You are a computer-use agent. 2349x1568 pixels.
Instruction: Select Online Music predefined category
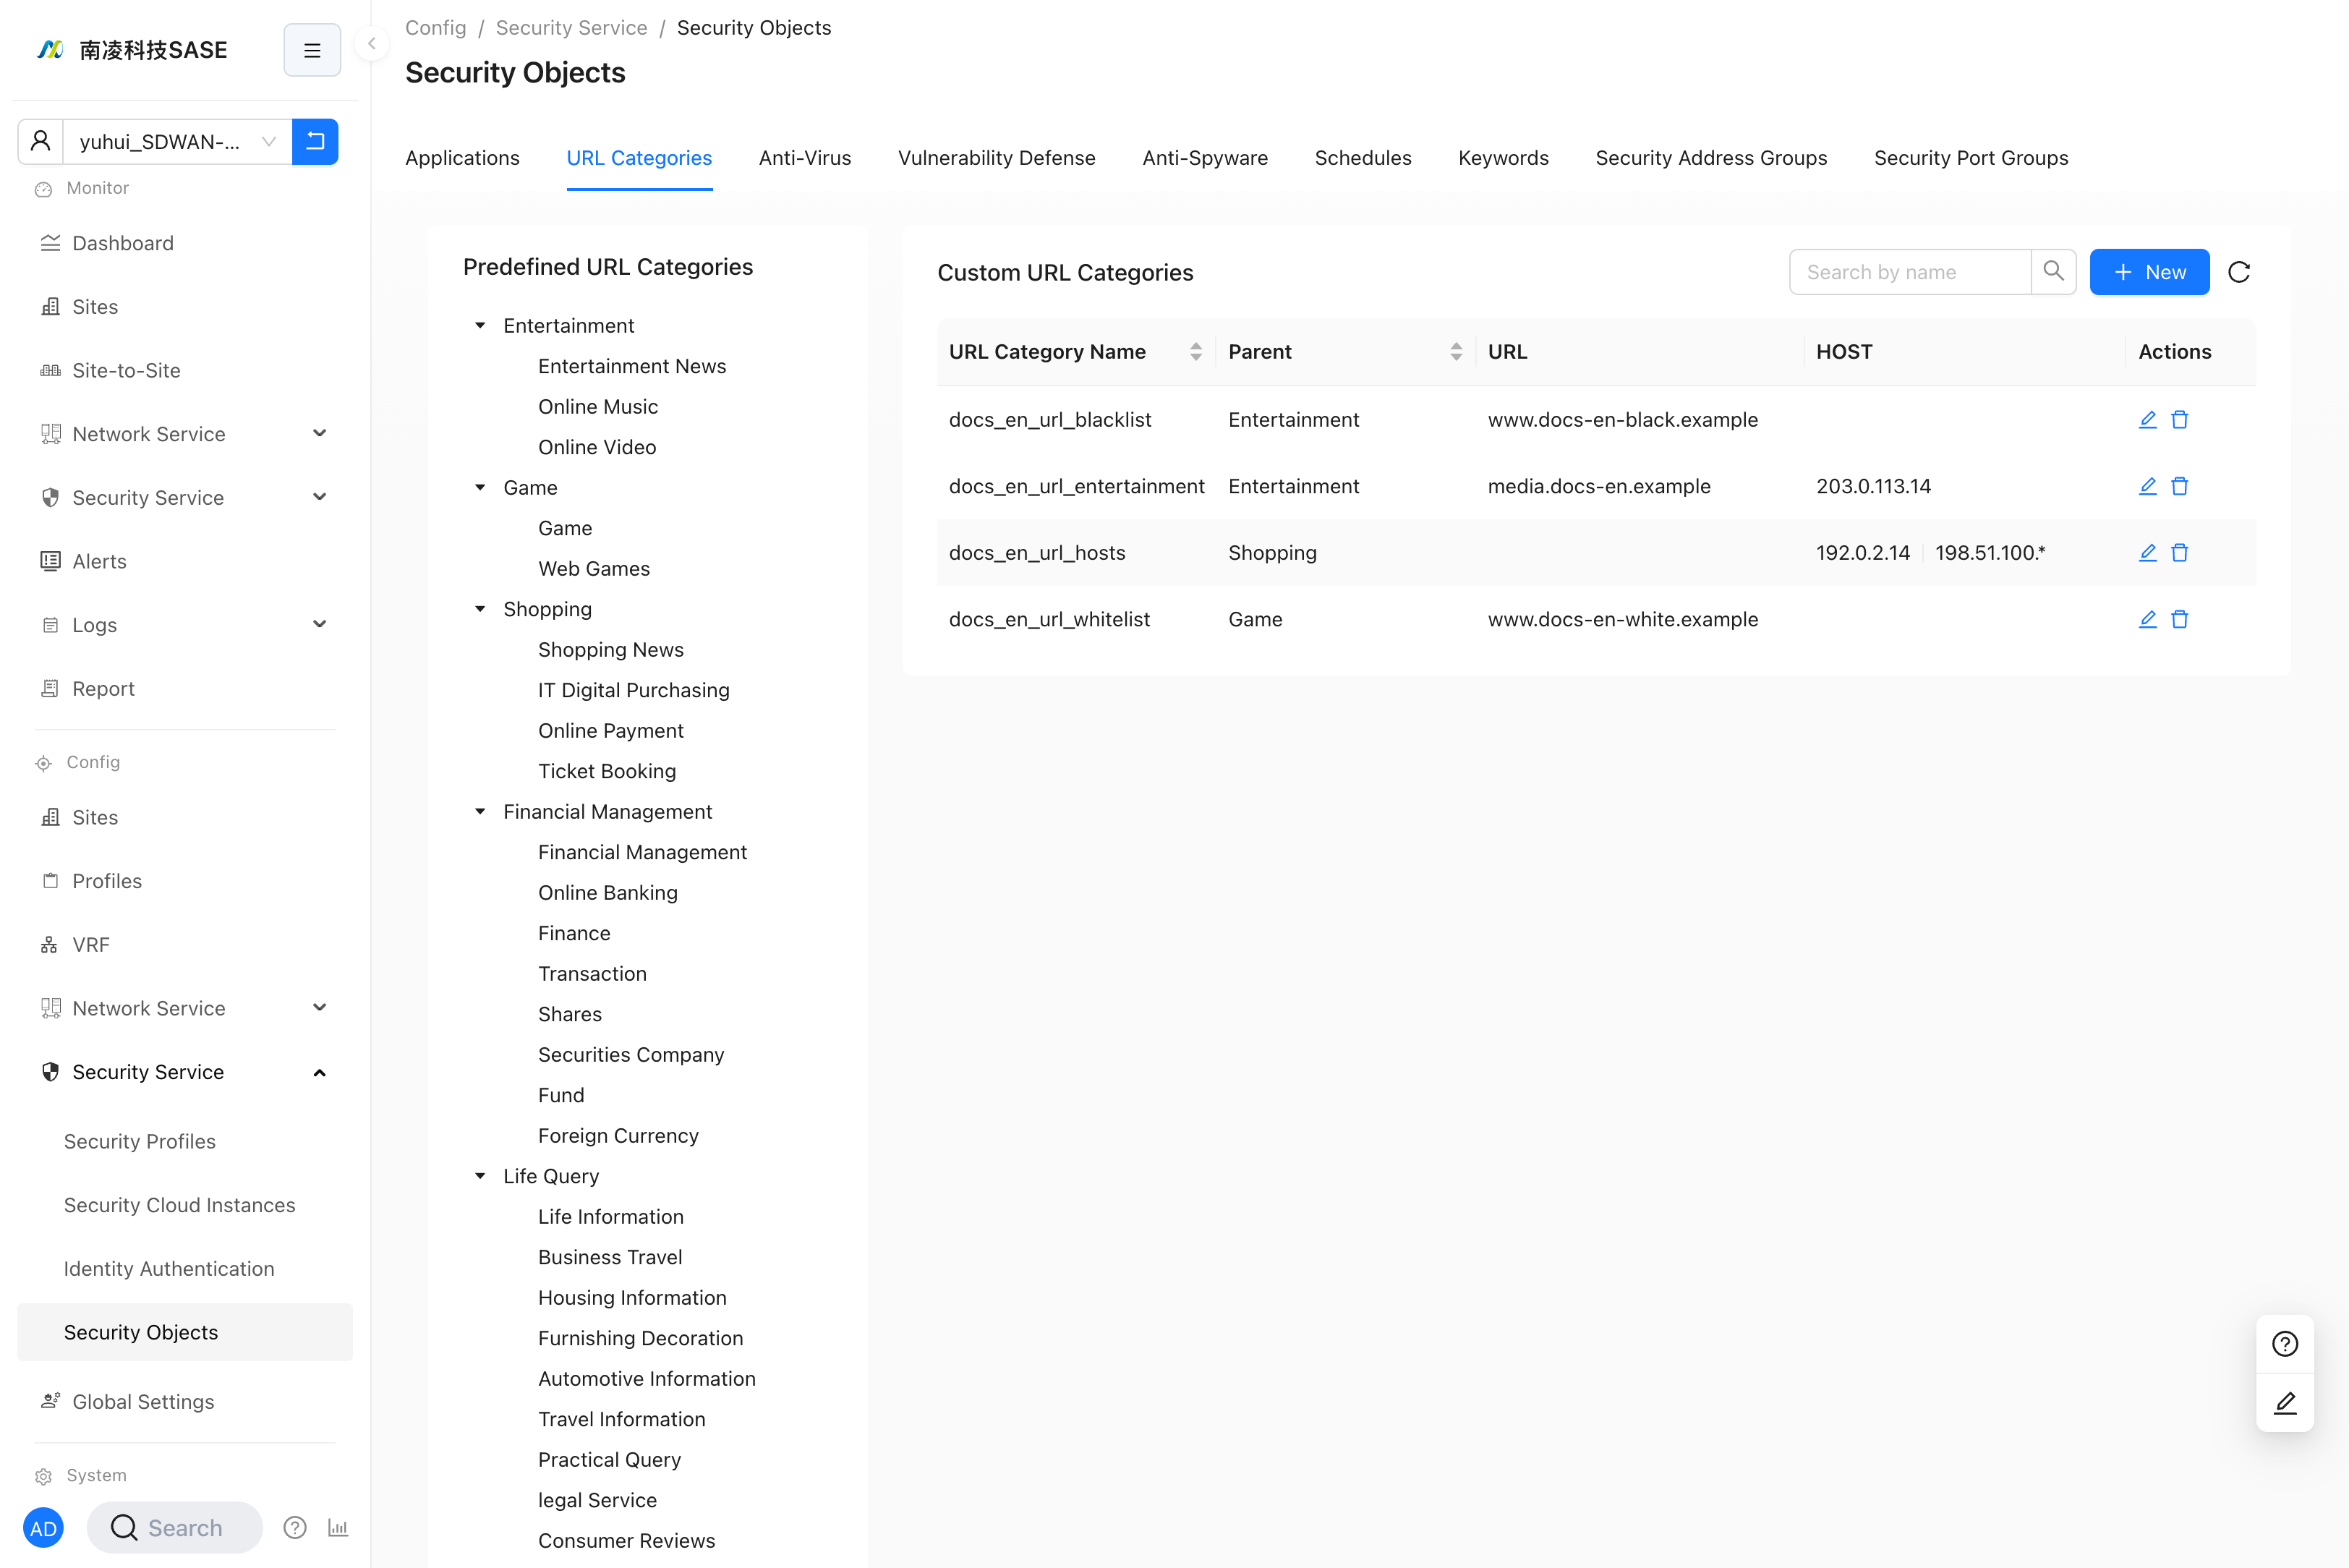coord(598,407)
